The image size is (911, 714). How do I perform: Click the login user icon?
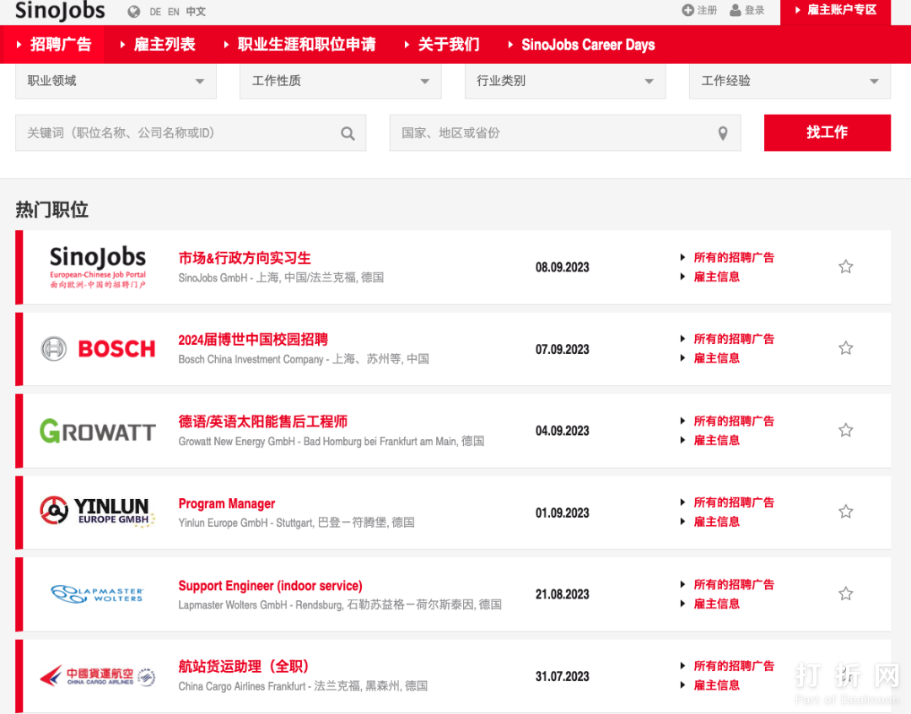(736, 10)
